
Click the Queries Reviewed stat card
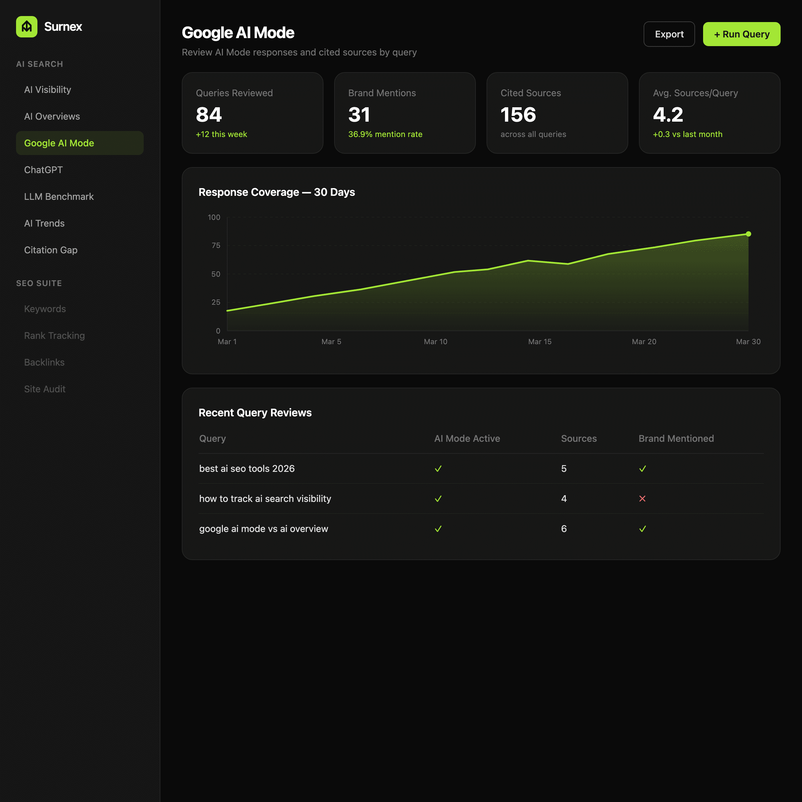pyautogui.click(x=252, y=113)
